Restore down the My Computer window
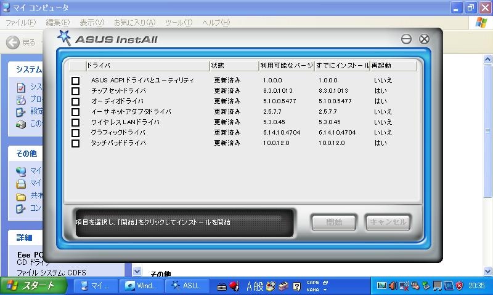Viewport: 493px width, 295px height. click(x=471, y=8)
